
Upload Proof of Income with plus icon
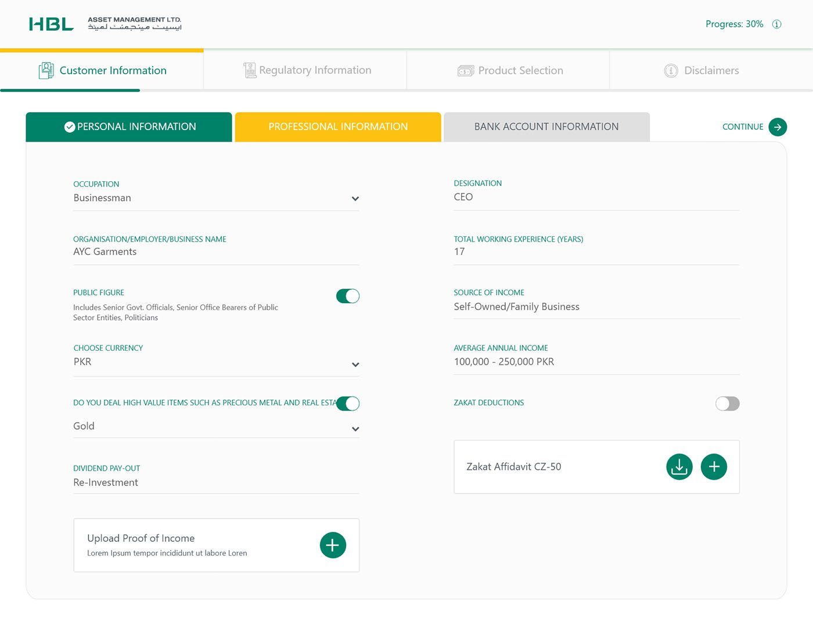333,545
